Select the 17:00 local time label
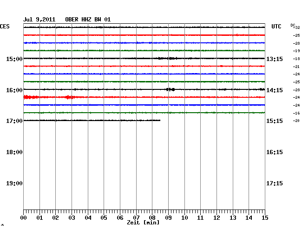Image resolution: width=302 pixels, height=230 pixels. click(14, 121)
